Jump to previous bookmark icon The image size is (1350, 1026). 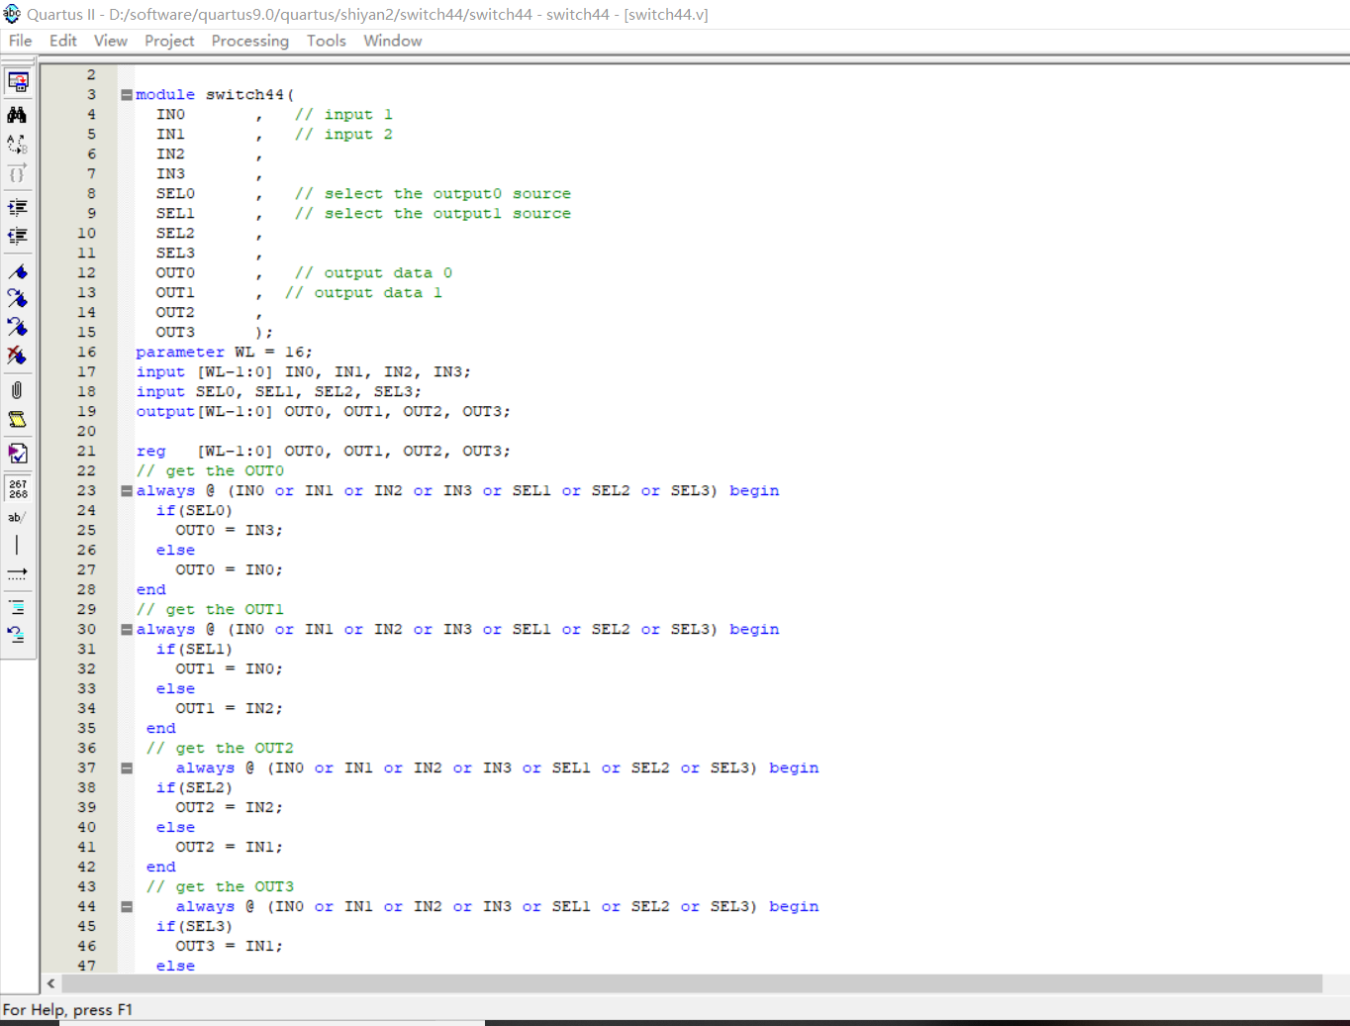[x=17, y=326]
